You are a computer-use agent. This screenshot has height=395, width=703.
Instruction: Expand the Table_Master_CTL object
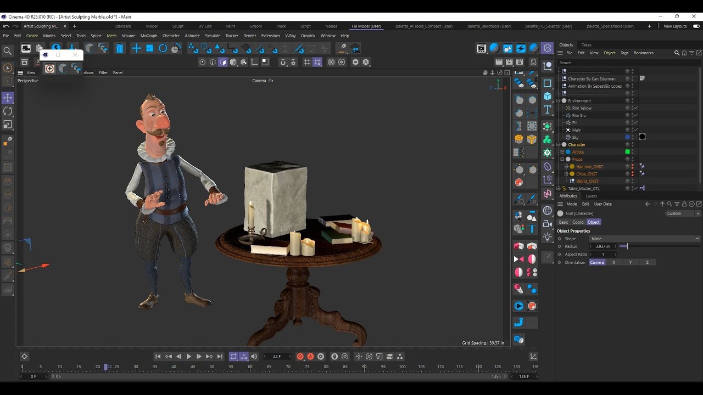coord(559,189)
